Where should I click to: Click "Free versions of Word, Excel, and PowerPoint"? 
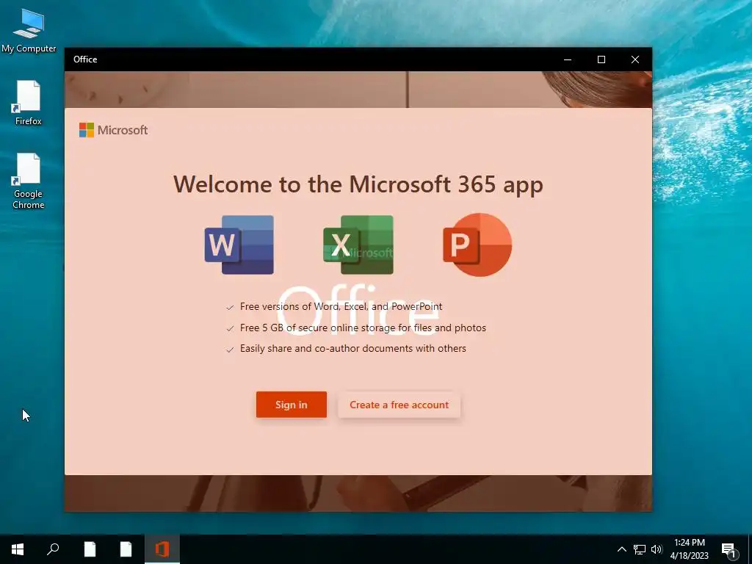click(x=341, y=306)
